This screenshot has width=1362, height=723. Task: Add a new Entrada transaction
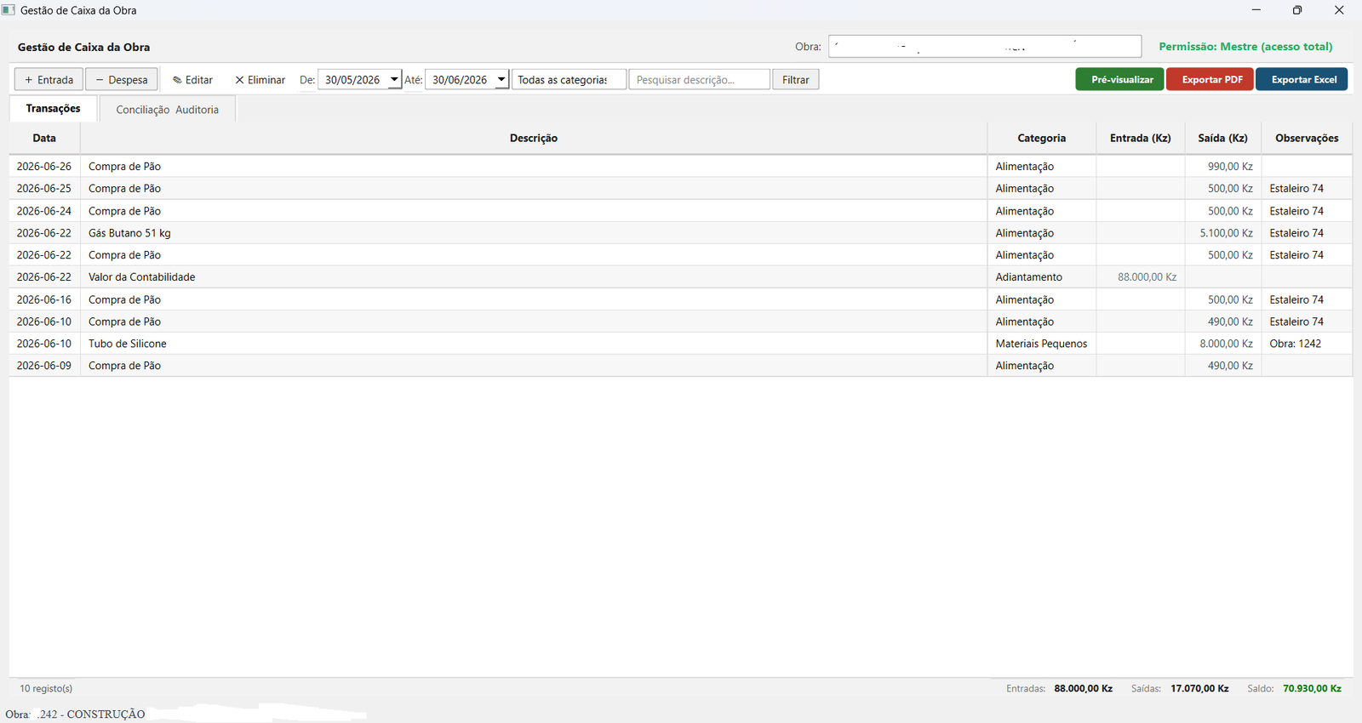point(49,80)
